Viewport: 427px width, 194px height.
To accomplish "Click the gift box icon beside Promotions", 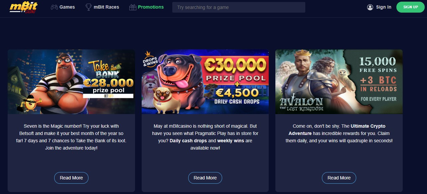I will click(x=133, y=7).
